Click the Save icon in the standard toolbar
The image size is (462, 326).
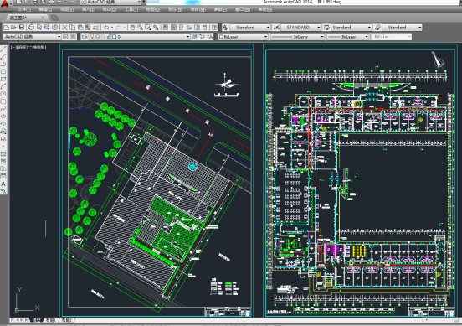pos(22,28)
